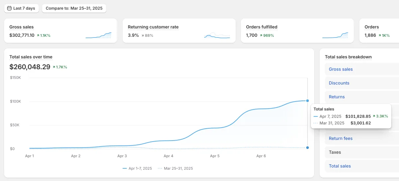Click the 1,886 orders value

pos(370,35)
